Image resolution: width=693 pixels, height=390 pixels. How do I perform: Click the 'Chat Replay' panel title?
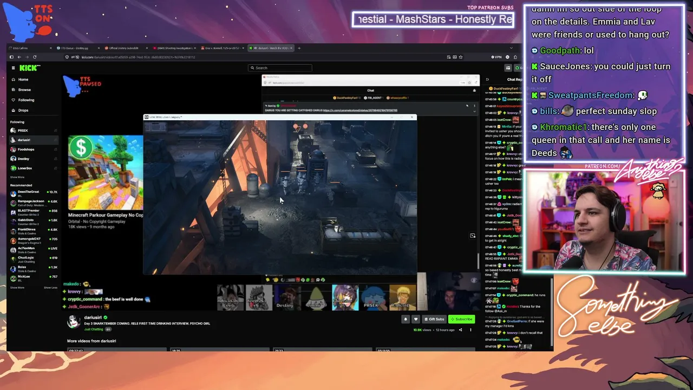514,80
